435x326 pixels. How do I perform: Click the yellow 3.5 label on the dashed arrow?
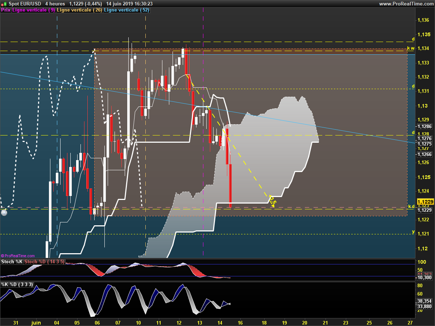click(x=273, y=200)
